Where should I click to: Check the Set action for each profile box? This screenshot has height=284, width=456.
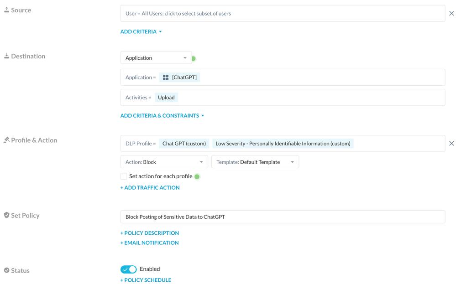coord(124,176)
